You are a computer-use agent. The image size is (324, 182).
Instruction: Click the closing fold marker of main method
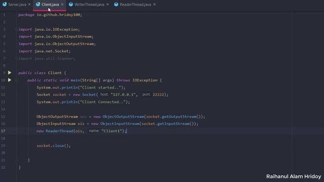pos(17,160)
